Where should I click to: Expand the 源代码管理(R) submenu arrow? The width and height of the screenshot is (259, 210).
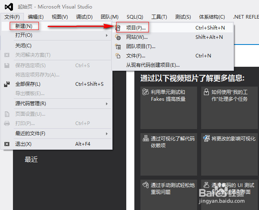(x=107, y=104)
